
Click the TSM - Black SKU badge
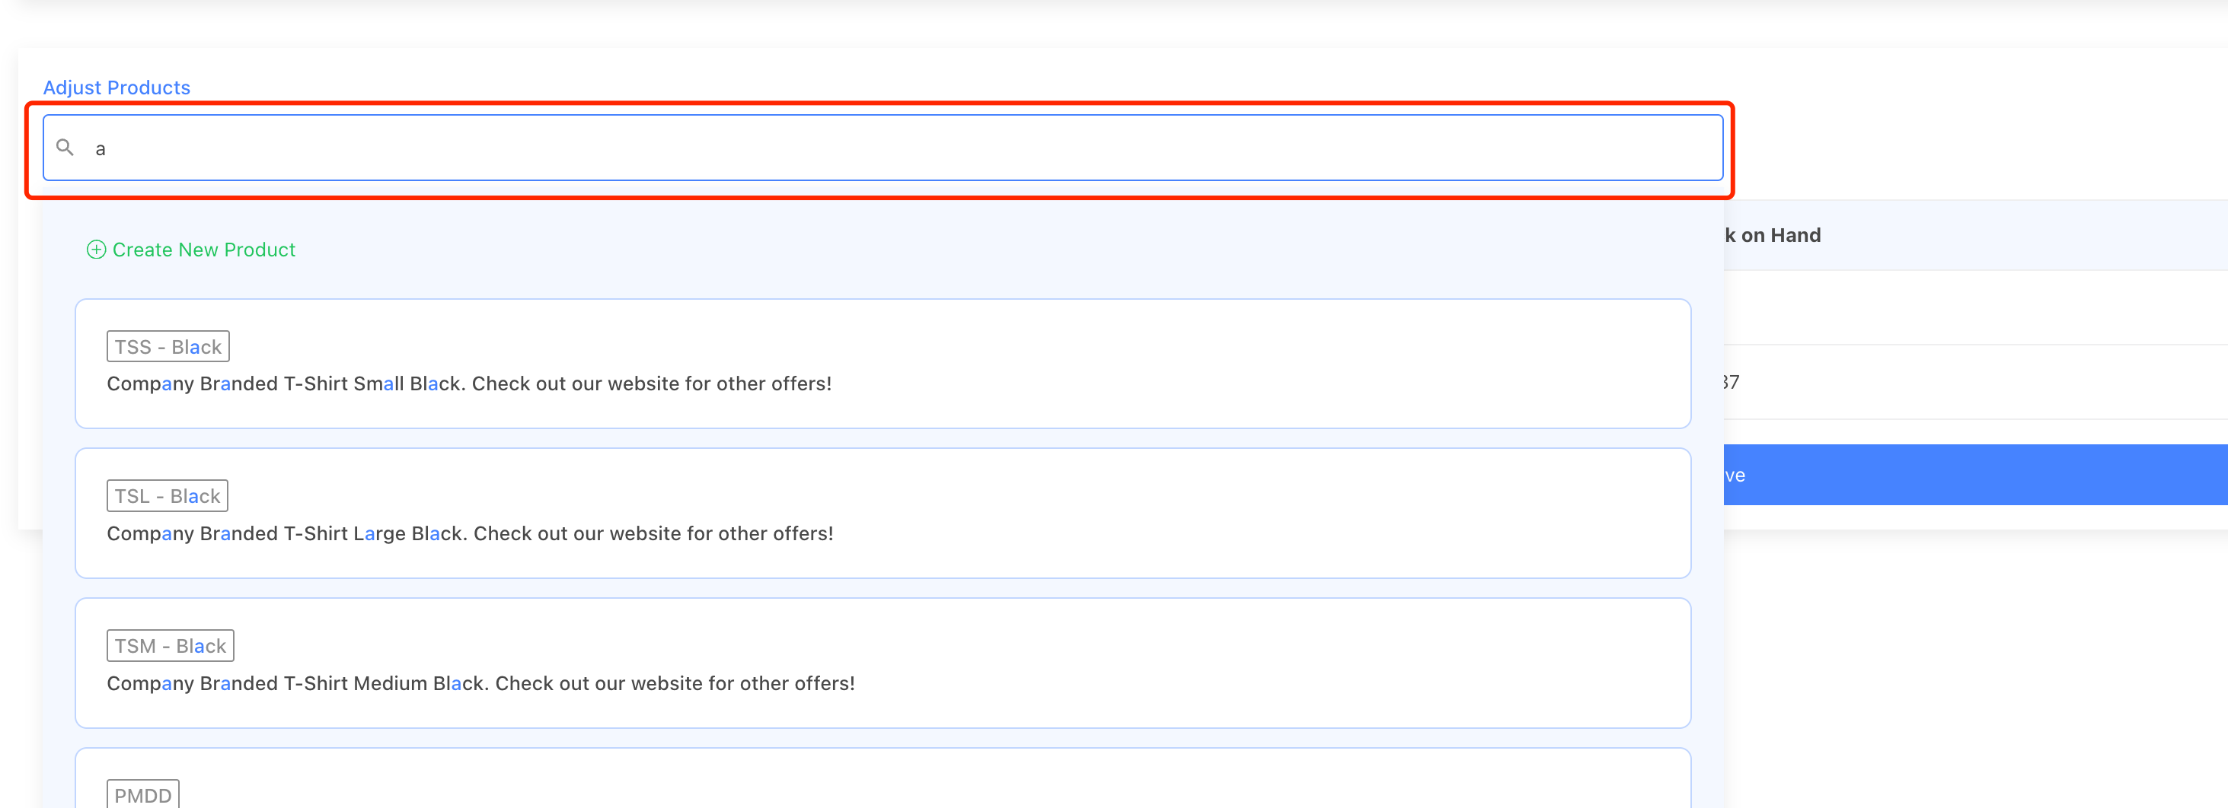click(x=170, y=644)
